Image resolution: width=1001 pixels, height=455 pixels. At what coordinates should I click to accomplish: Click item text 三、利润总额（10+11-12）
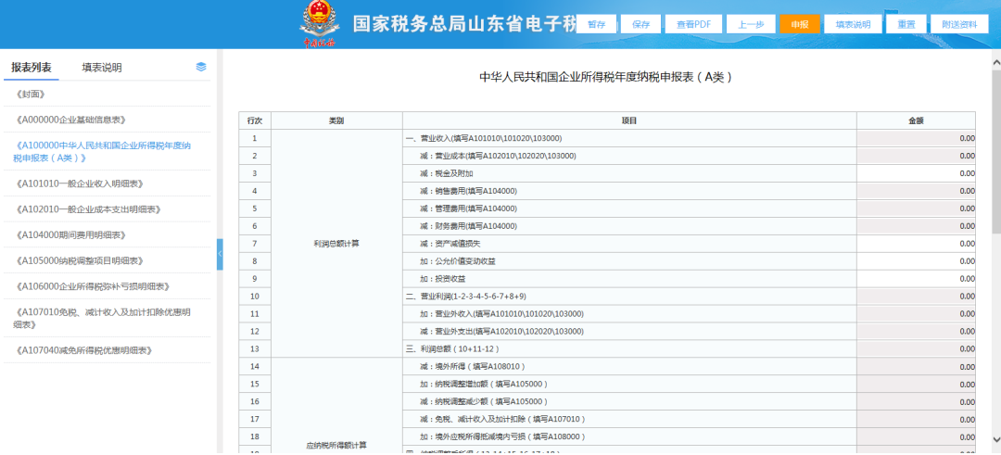tap(452, 349)
